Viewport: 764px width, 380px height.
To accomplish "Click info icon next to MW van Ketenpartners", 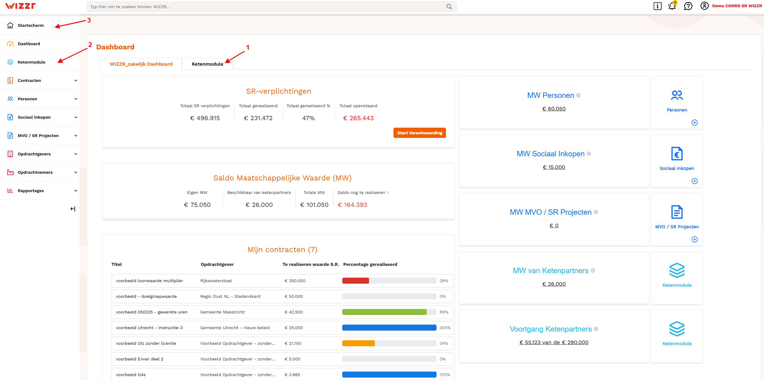I will click(593, 270).
